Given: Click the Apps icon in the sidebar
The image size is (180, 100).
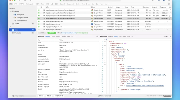Looking at the screenshot, I should click(13, 30).
